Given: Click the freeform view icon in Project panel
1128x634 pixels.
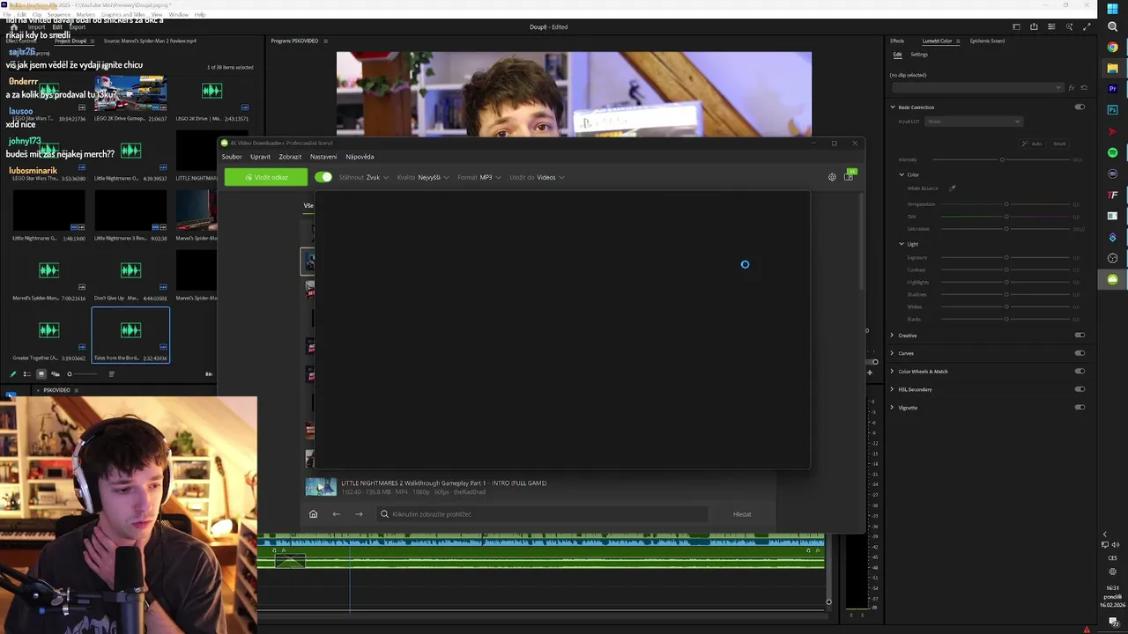Looking at the screenshot, I should [x=55, y=374].
